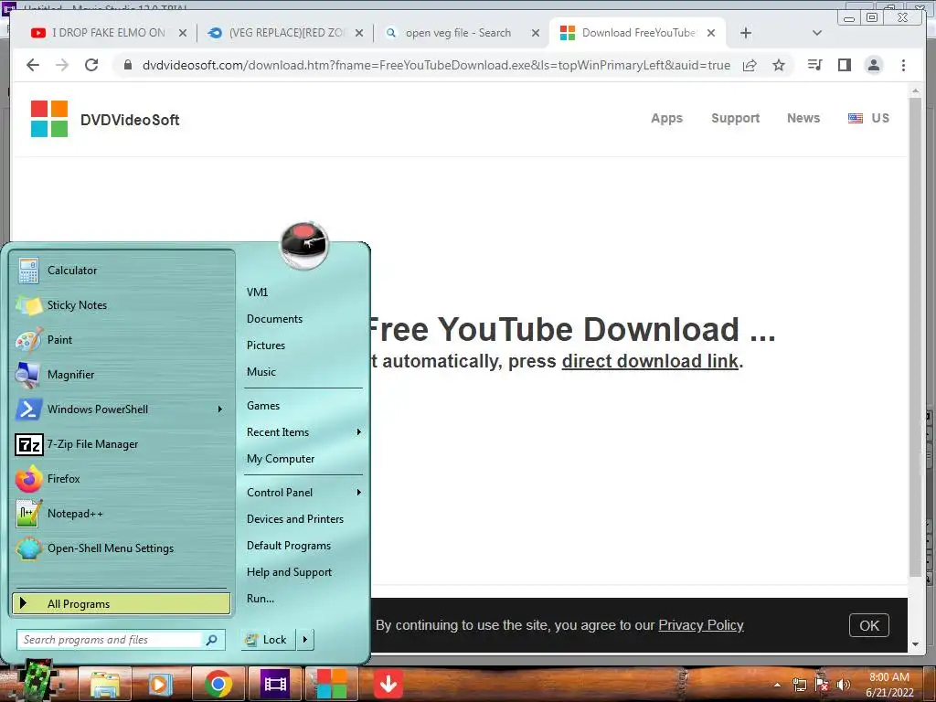Open Windows PowerShell entry
The image size is (936, 702).
tap(122, 409)
